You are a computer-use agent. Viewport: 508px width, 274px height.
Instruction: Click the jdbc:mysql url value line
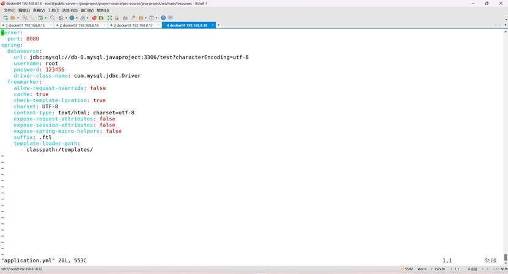[139, 57]
